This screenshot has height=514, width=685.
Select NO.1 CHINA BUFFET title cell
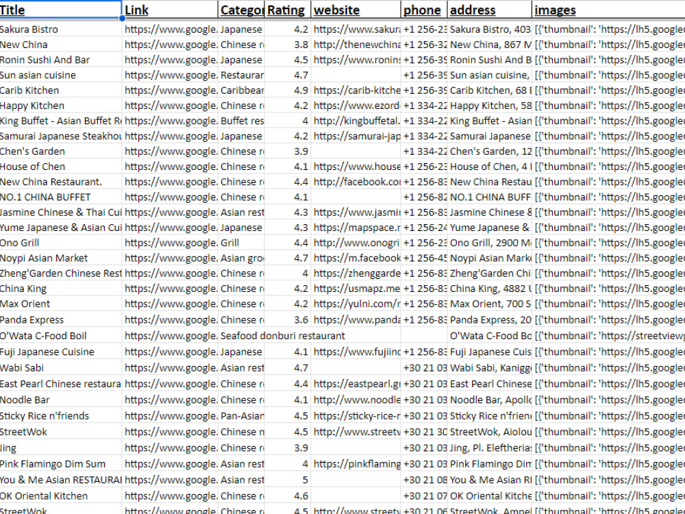[x=60, y=197]
